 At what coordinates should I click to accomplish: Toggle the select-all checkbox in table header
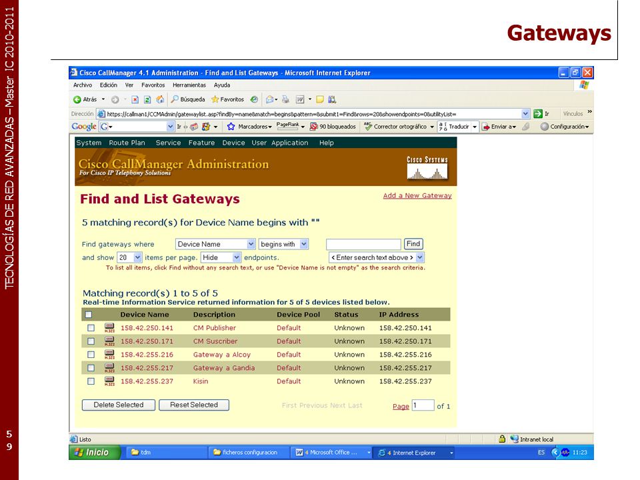pos(89,315)
